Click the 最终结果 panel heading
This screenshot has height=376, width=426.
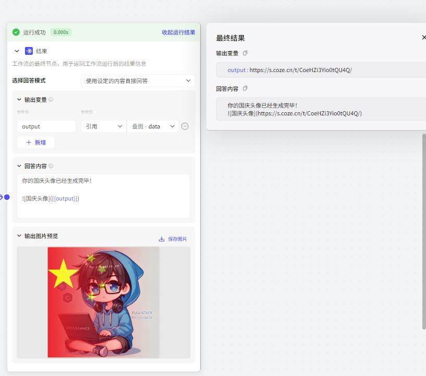(x=230, y=38)
